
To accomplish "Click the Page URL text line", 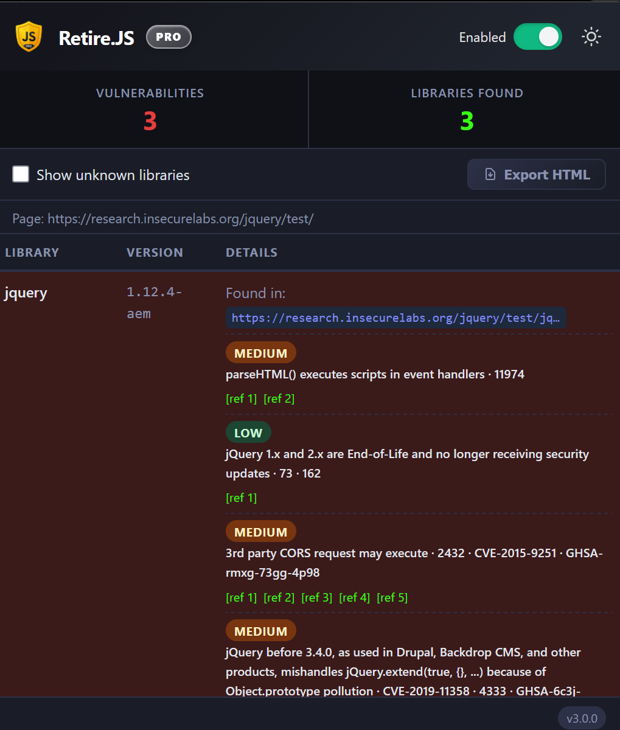I will tap(163, 218).
